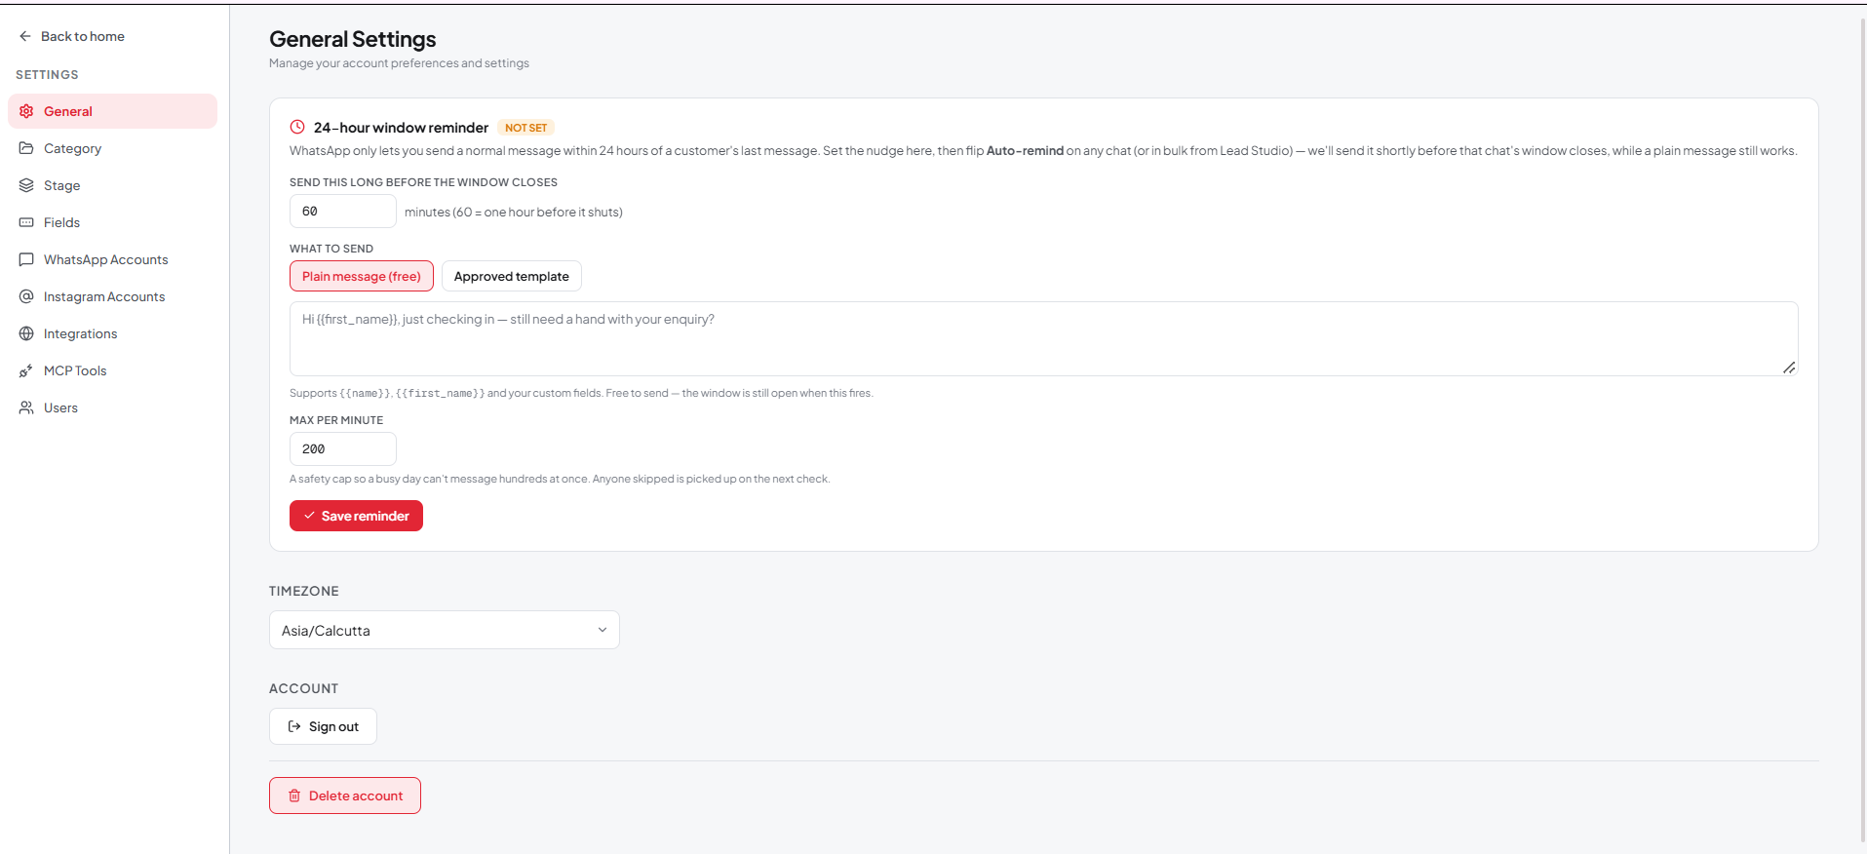Navigate to Integrations settings
The width and height of the screenshot is (1867, 854).
coord(113,333)
